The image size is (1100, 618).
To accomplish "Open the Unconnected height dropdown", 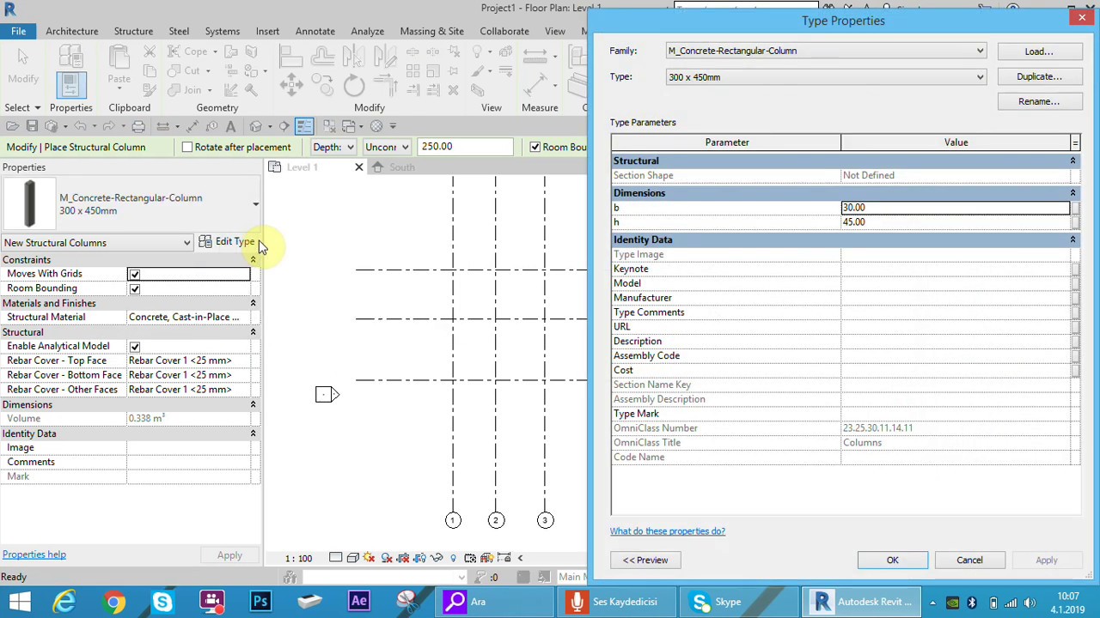I will pos(386,147).
